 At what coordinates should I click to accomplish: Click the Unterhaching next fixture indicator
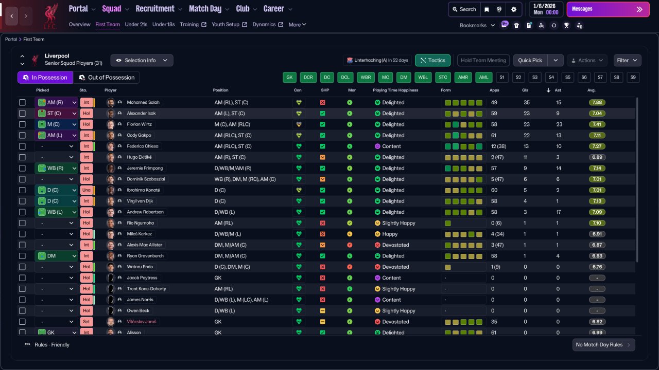click(x=378, y=60)
